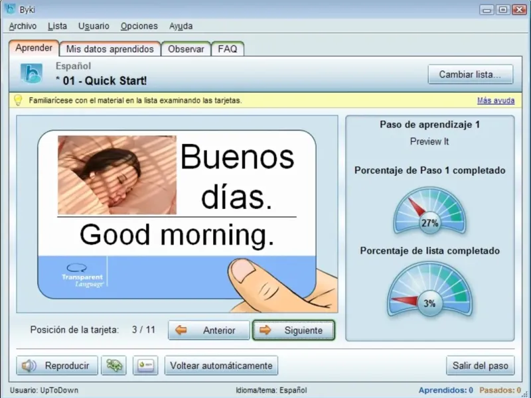The height and width of the screenshot is (398, 531).
Task: Open the Usuario menu
Action: [94, 26]
